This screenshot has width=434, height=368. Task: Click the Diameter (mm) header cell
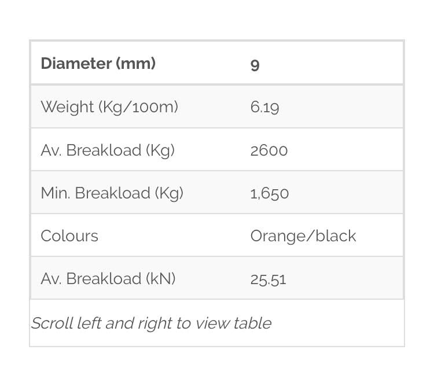coord(98,64)
